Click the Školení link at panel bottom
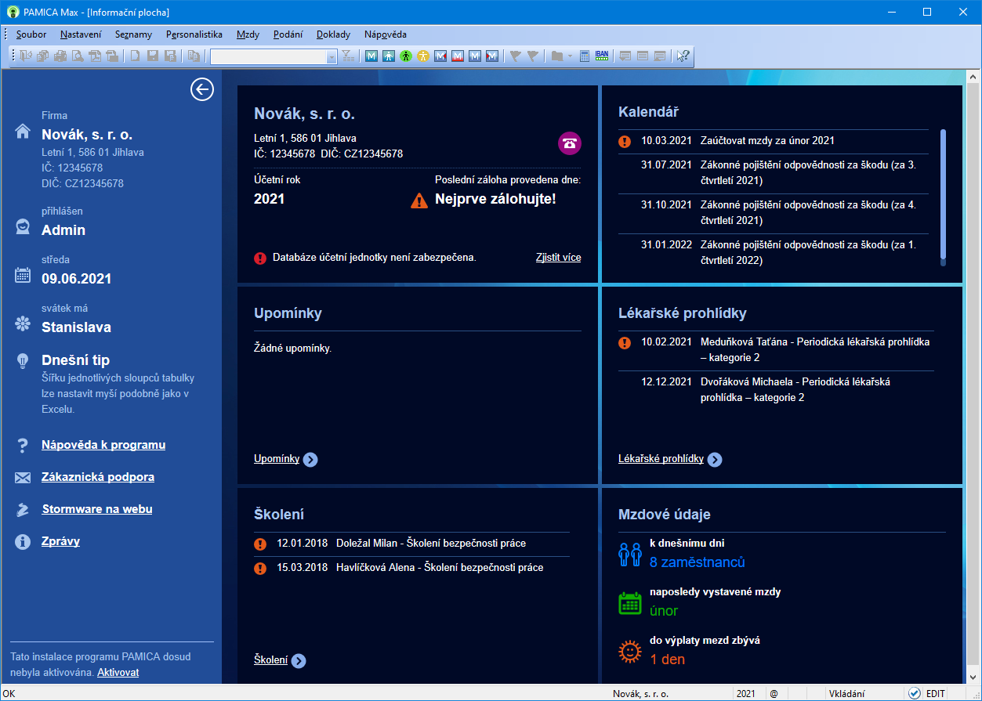 270,660
